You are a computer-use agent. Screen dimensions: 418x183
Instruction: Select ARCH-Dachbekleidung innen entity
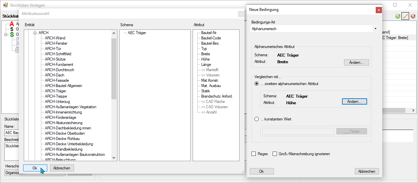click(x=68, y=128)
